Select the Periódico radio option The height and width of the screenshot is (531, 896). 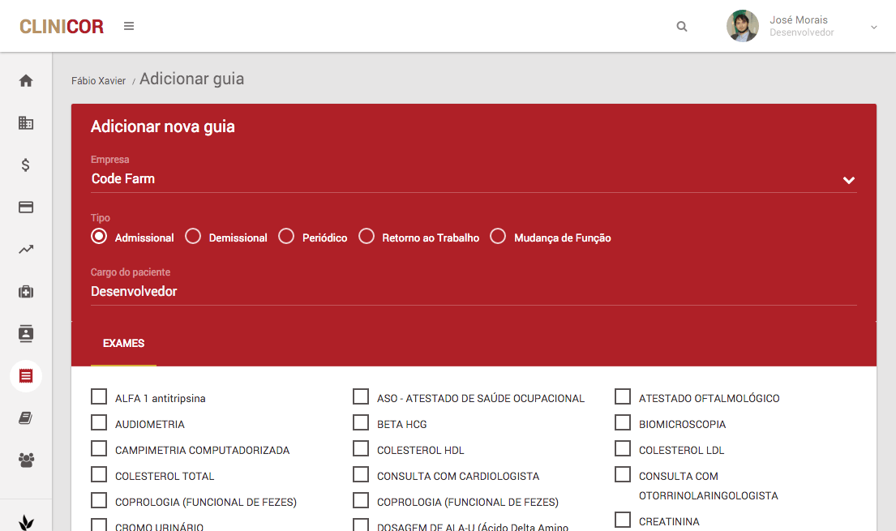(x=286, y=237)
